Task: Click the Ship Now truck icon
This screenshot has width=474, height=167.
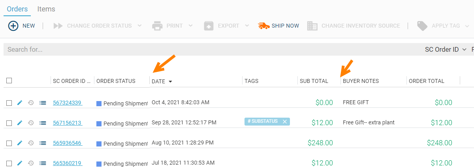Action: pyautogui.click(x=263, y=26)
